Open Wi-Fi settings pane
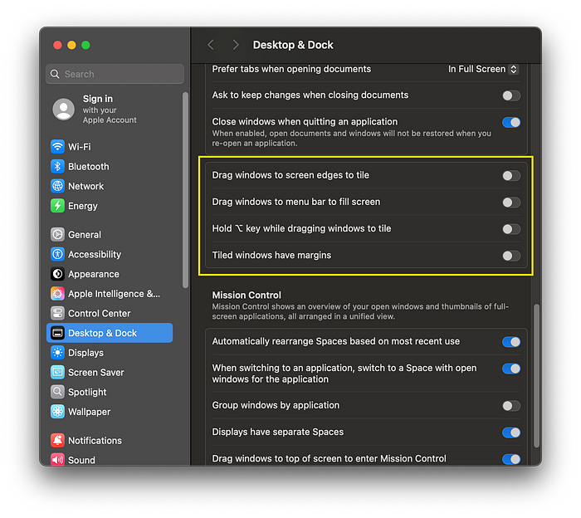Viewport: 581px width, 518px height. [x=110, y=147]
